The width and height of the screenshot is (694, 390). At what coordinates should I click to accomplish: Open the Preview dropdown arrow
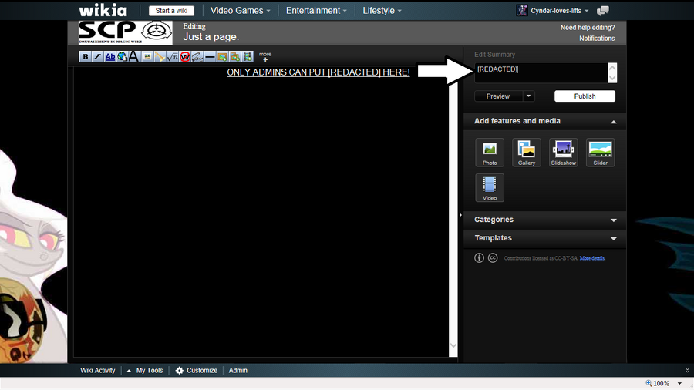pyautogui.click(x=528, y=96)
